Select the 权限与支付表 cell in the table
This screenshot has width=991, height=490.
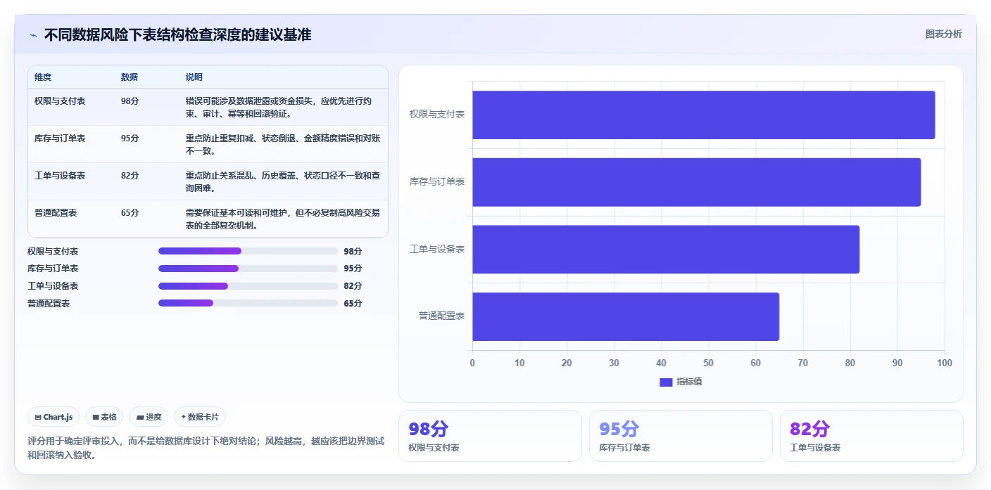coord(60,101)
